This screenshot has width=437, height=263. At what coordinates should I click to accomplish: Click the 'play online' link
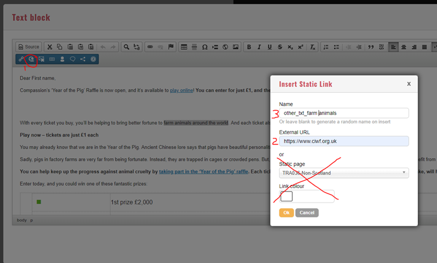point(181,90)
